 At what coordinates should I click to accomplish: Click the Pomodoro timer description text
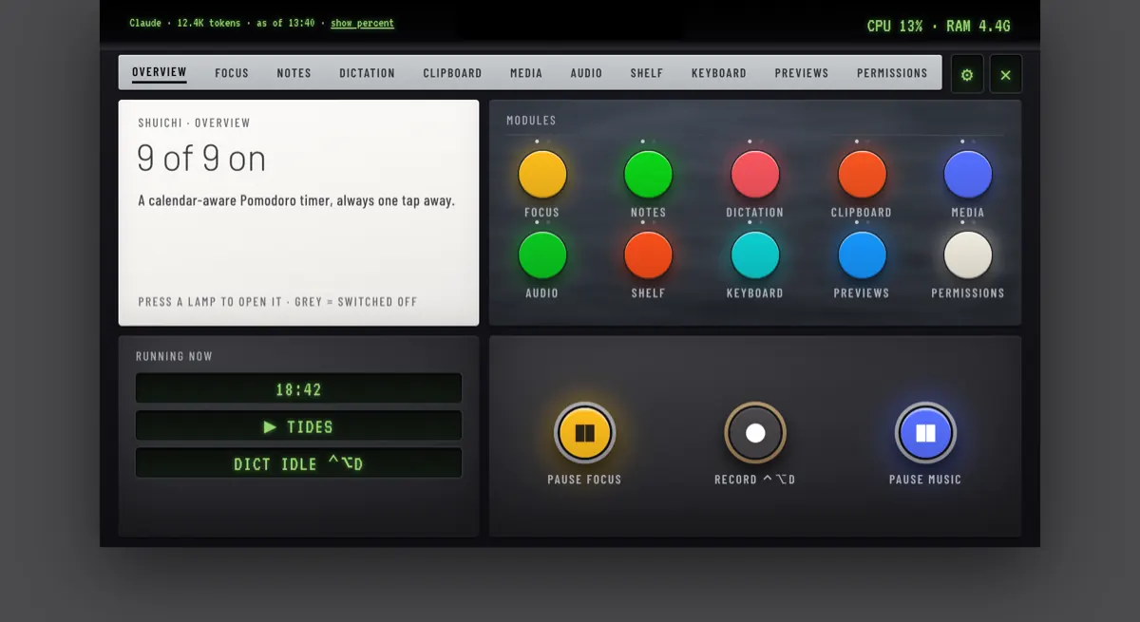click(296, 200)
